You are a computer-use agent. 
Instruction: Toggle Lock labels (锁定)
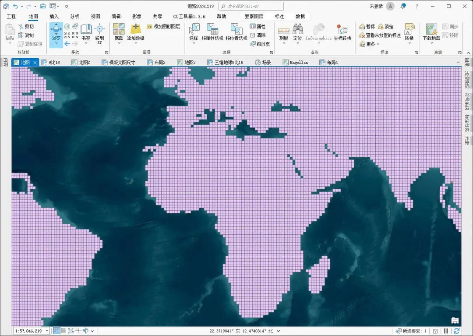[x=385, y=27]
